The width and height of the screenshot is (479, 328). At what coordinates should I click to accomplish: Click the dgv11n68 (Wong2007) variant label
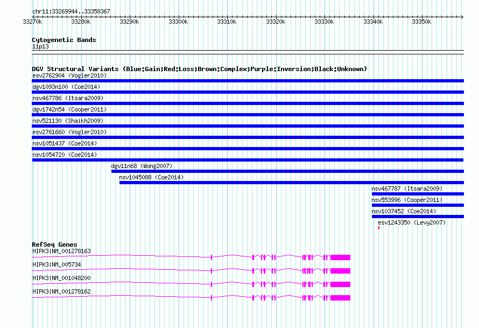(142, 166)
